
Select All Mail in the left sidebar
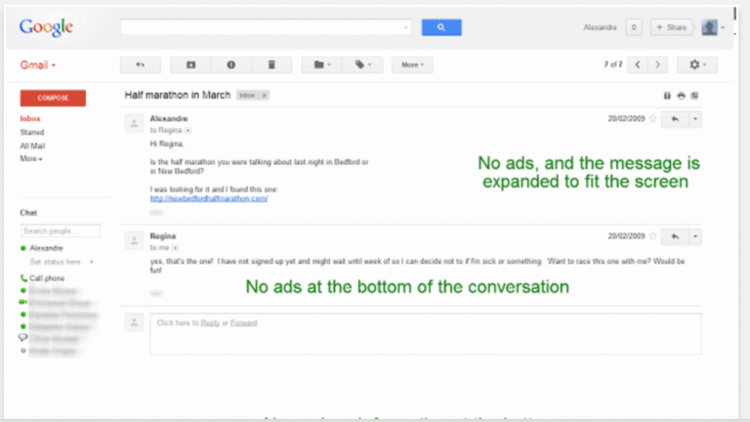[x=32, y=145]
